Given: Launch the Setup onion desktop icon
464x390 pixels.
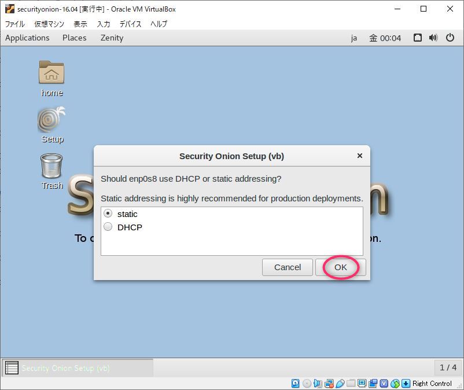Looking at the screenshot, I should pos(51,120).
